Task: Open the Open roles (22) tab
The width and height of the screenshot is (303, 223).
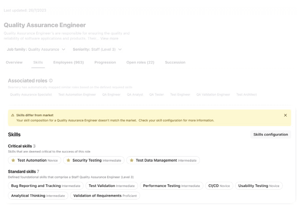Action: (x=140, y=63)
